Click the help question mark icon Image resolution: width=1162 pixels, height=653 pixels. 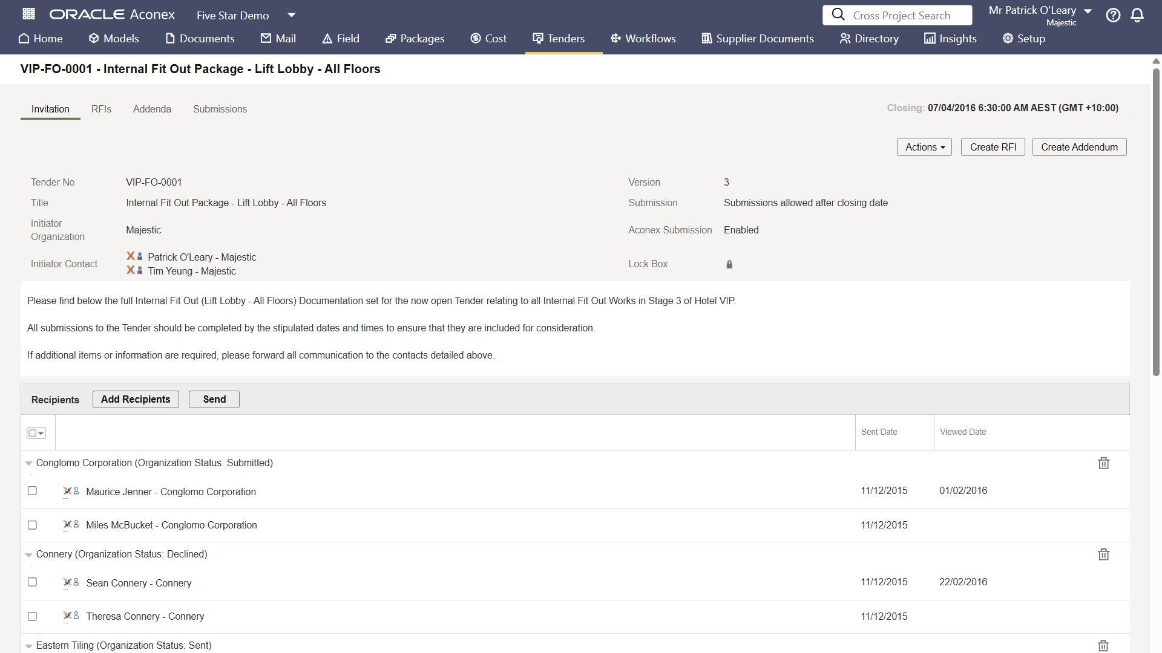(x=1113, y=15)
